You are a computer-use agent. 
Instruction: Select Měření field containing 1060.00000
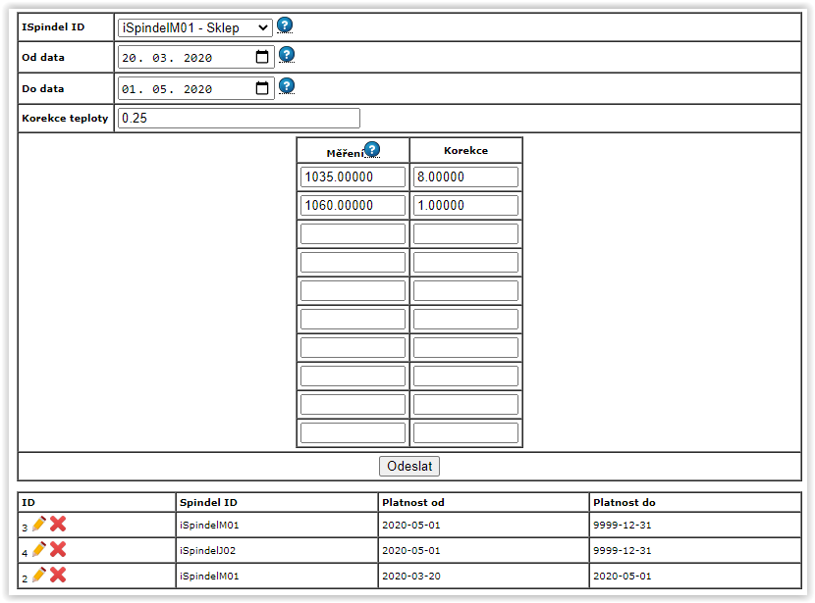(353, 206)
